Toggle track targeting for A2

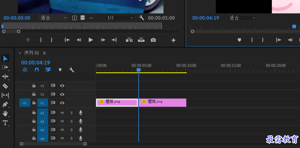pos(42,122)
